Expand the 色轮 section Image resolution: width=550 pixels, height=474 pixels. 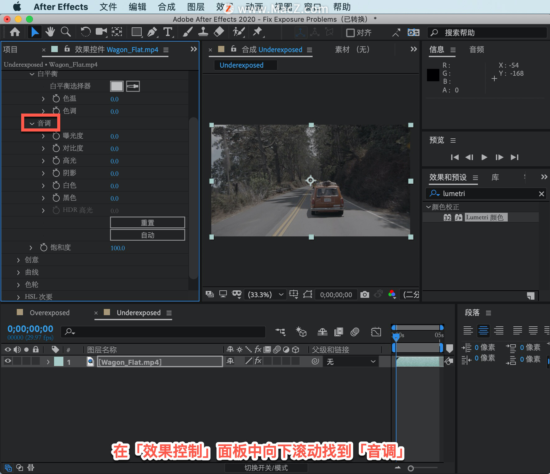[18, 285]
